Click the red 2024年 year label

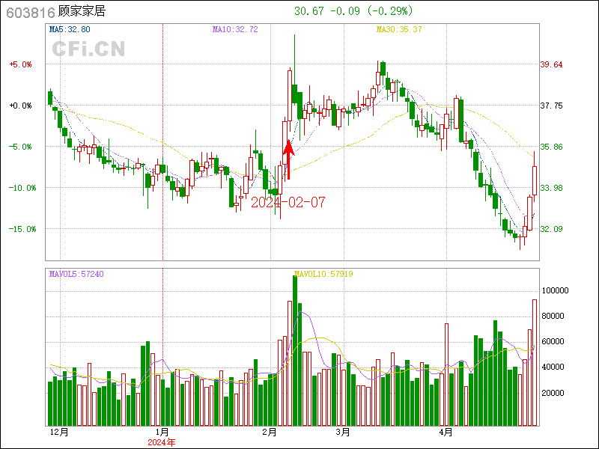coord(161,442)
